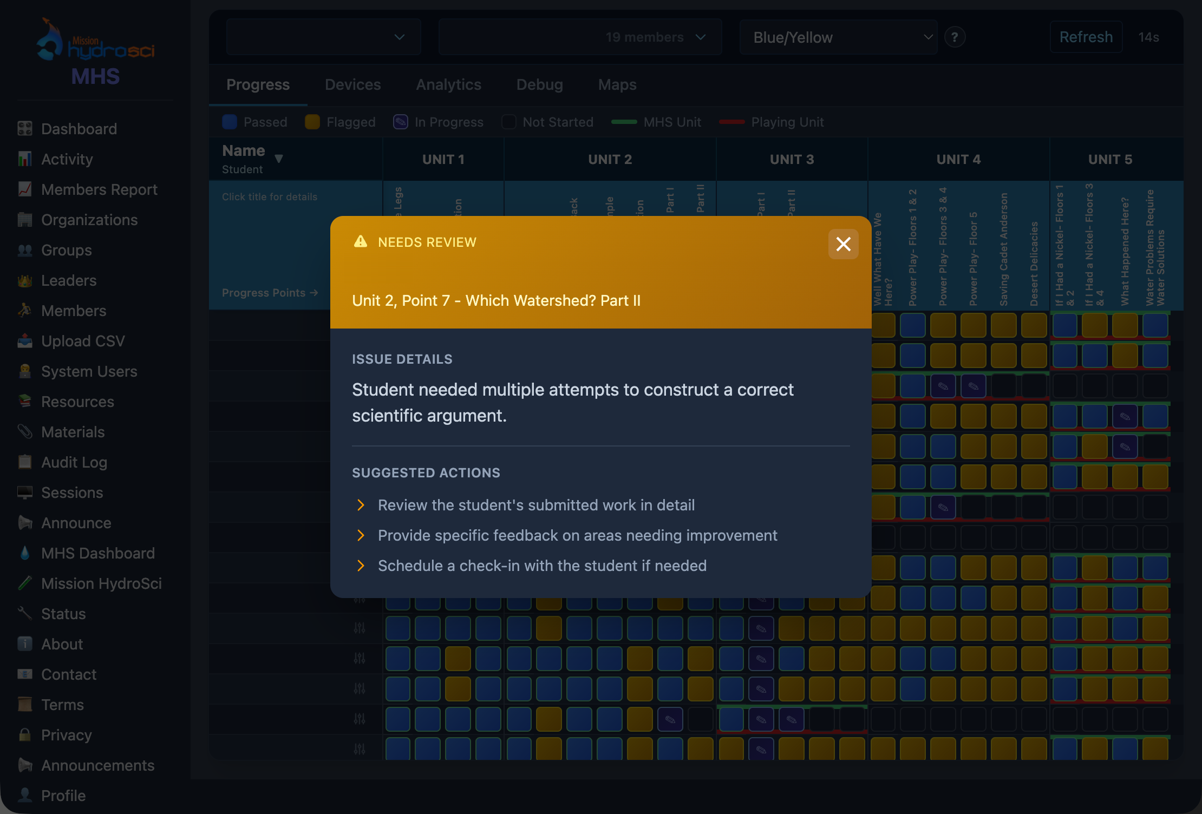This screenshot has width=1202, height=814.
Task: Click the Activity chart icon
Action: tap(25, 159)
